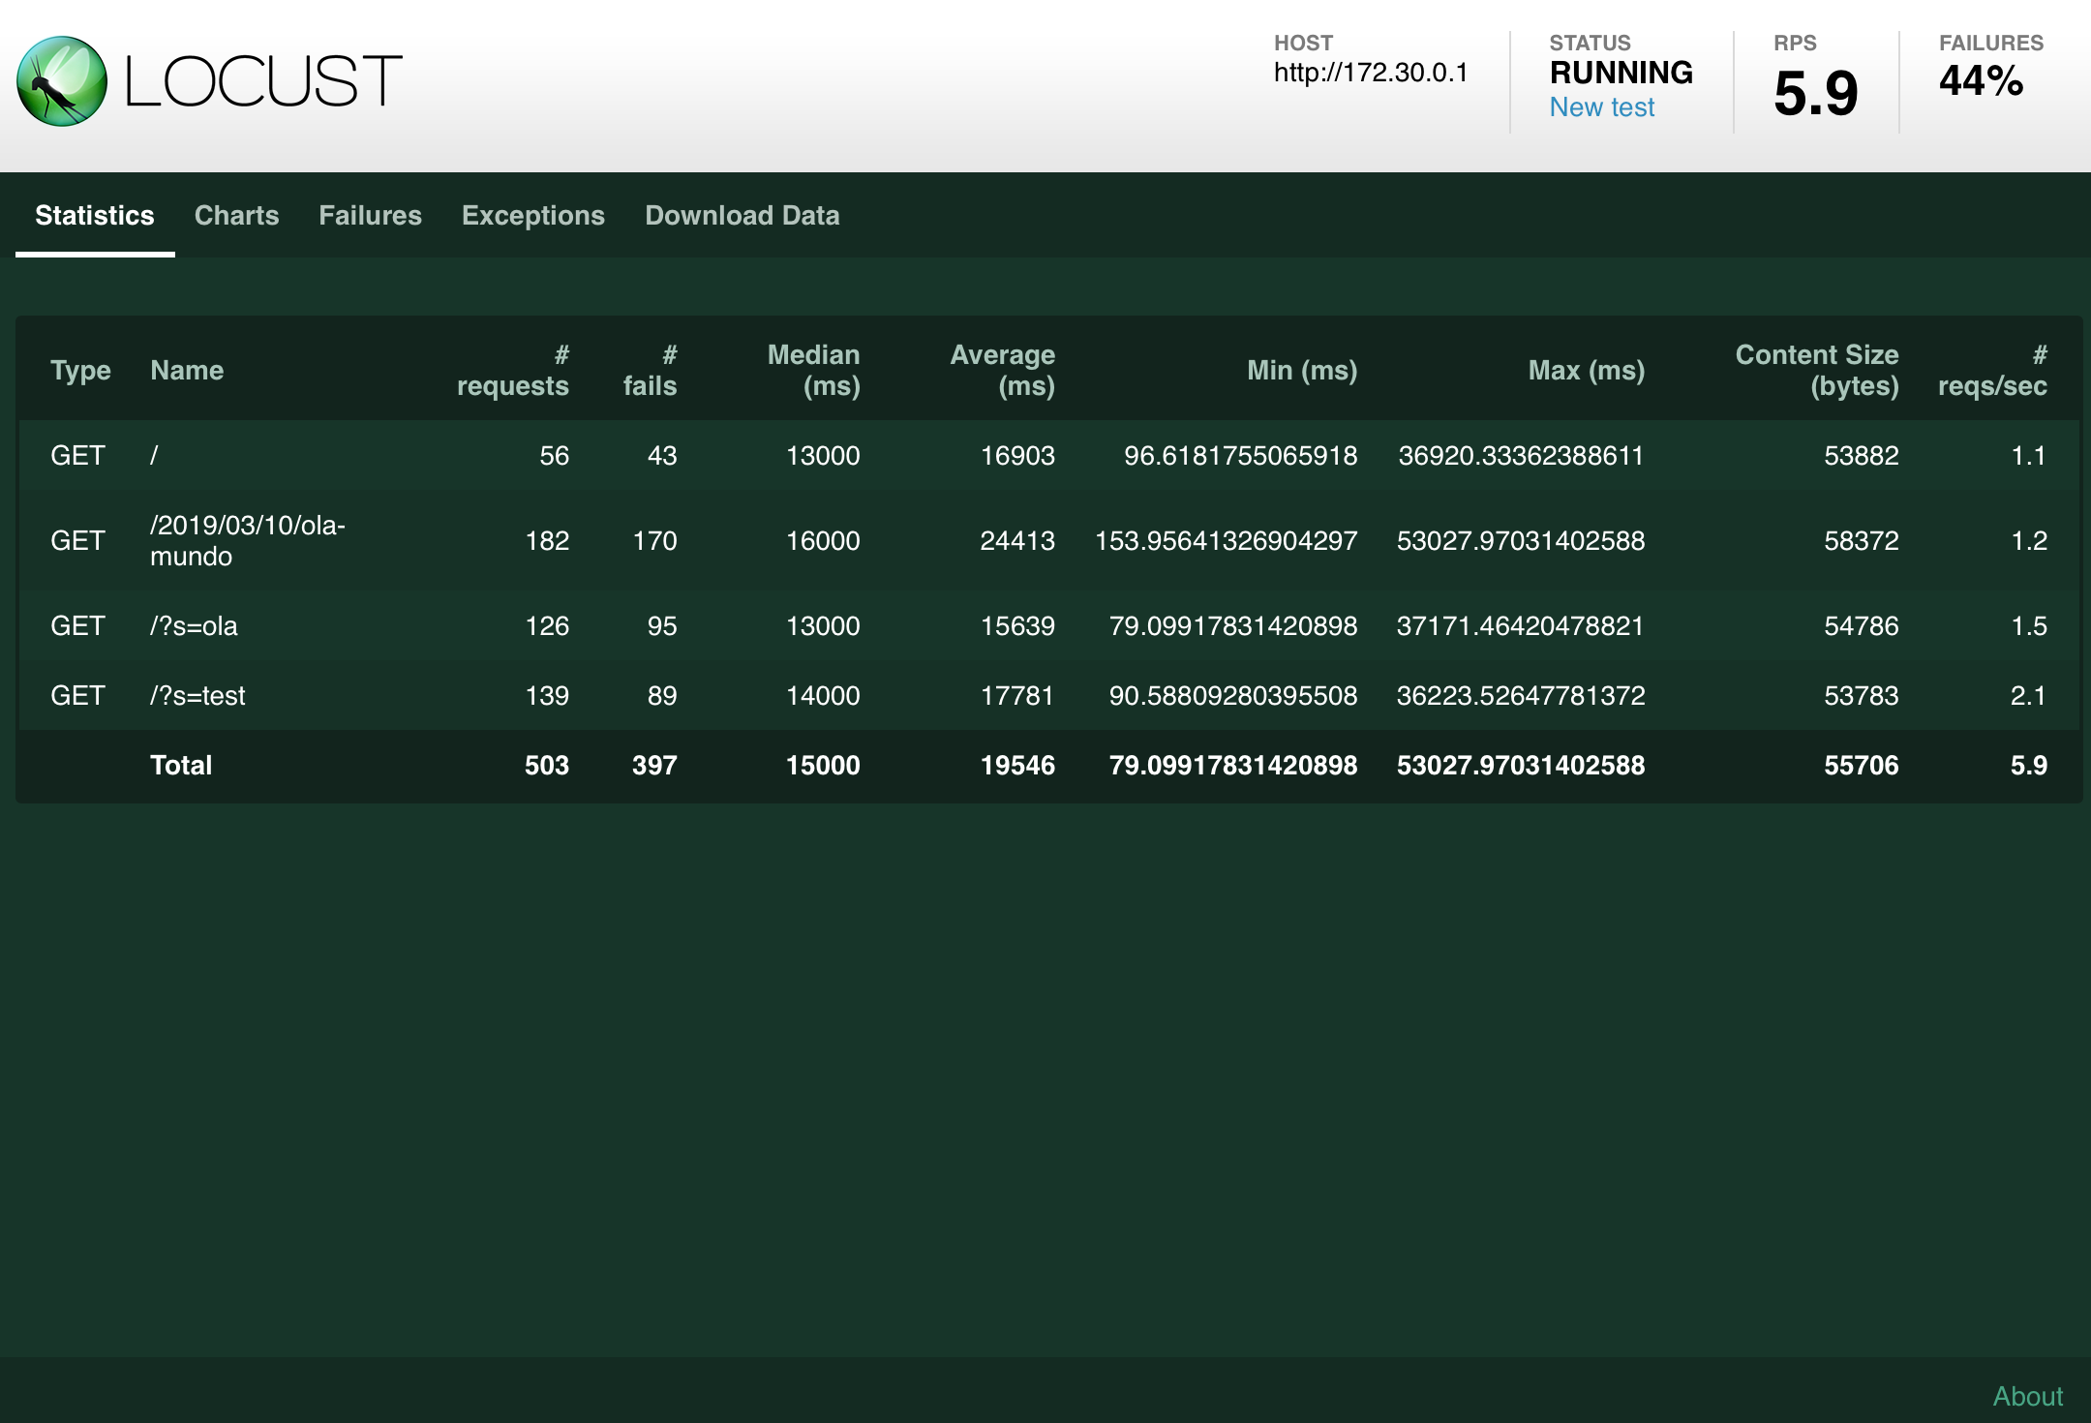Click the New test link
Screen dimensions: 2091x1423
tap(1601, 107)
